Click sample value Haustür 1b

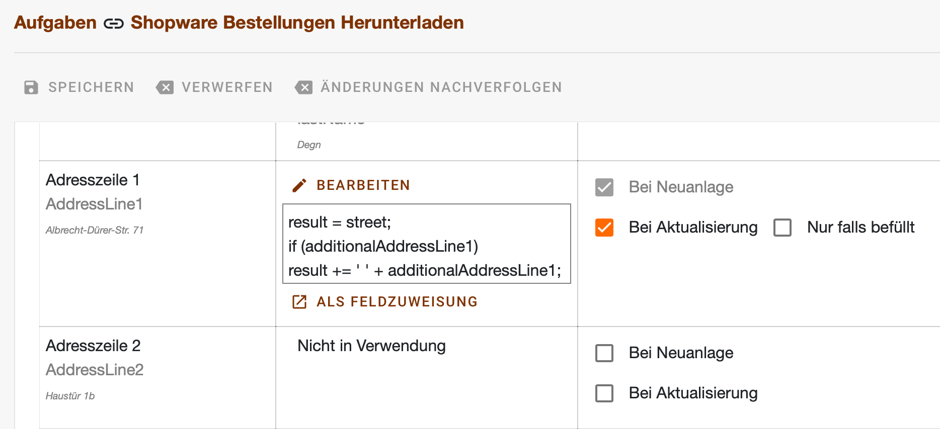click(70, 396)
